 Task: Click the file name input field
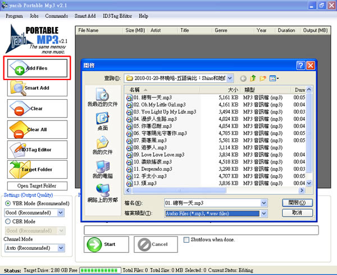tap(212, 203)
